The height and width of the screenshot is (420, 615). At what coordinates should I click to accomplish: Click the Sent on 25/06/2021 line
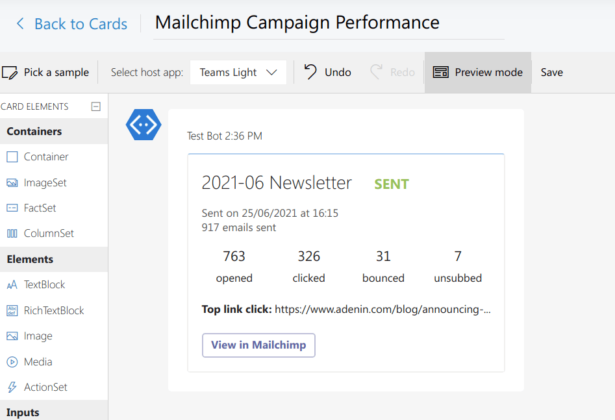(270, 213)
